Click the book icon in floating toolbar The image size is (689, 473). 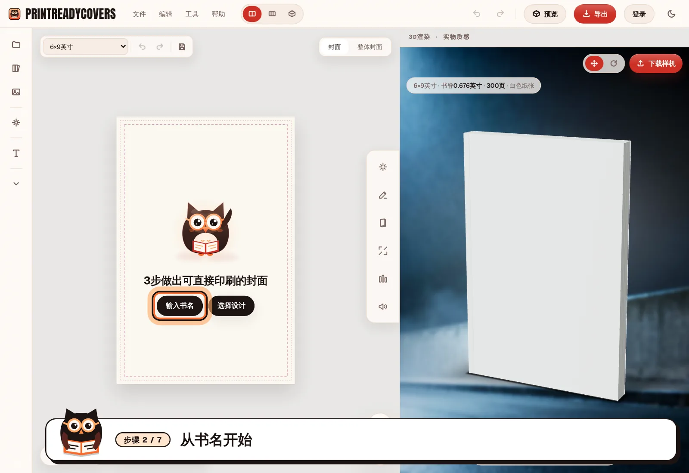[x=383, y=223]
